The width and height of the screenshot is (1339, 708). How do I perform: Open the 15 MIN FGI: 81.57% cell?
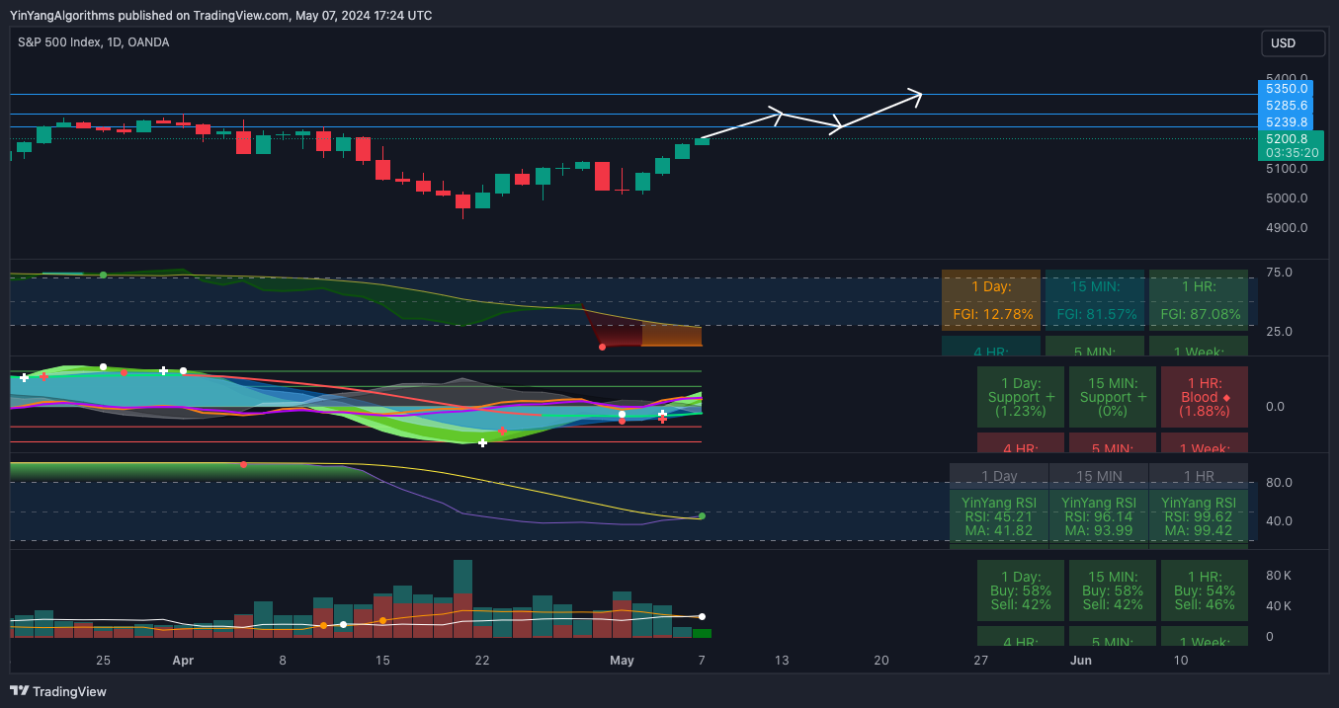pyautogui.click(x=1095, y=299)
